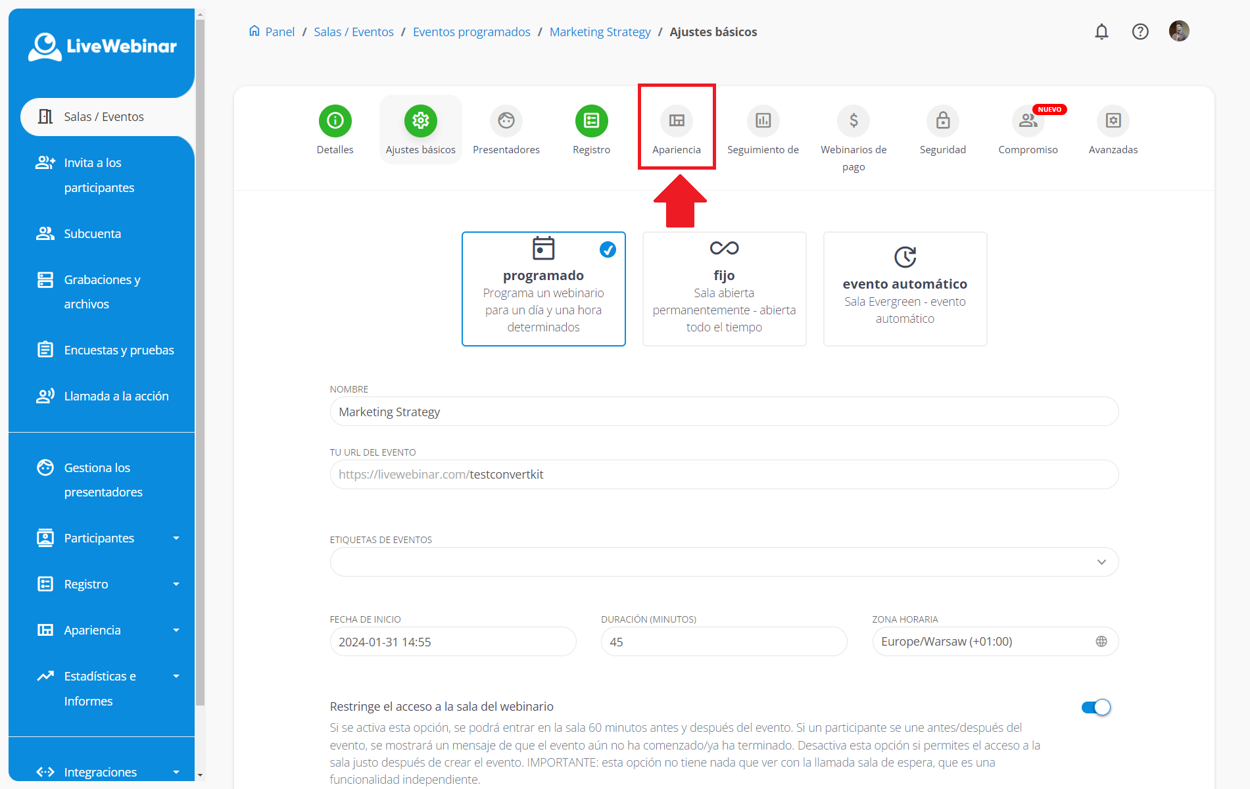
Task: Choose the 'evento automático' room type
Action: click(x=905, y=289)
